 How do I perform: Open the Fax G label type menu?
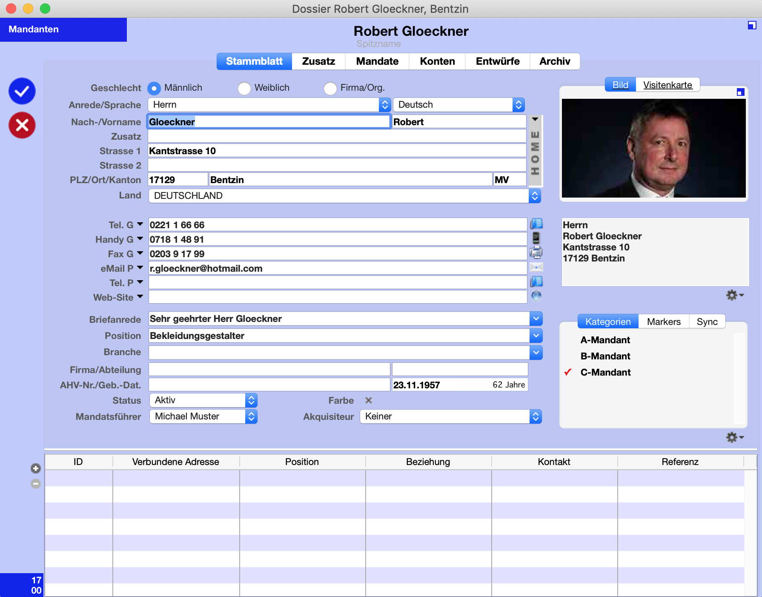click(140, 253)
